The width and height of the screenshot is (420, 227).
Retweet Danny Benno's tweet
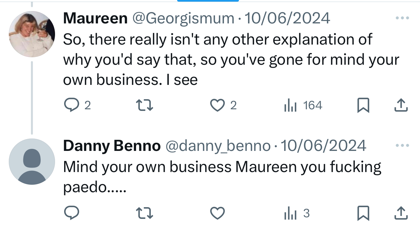pos(144,213)
